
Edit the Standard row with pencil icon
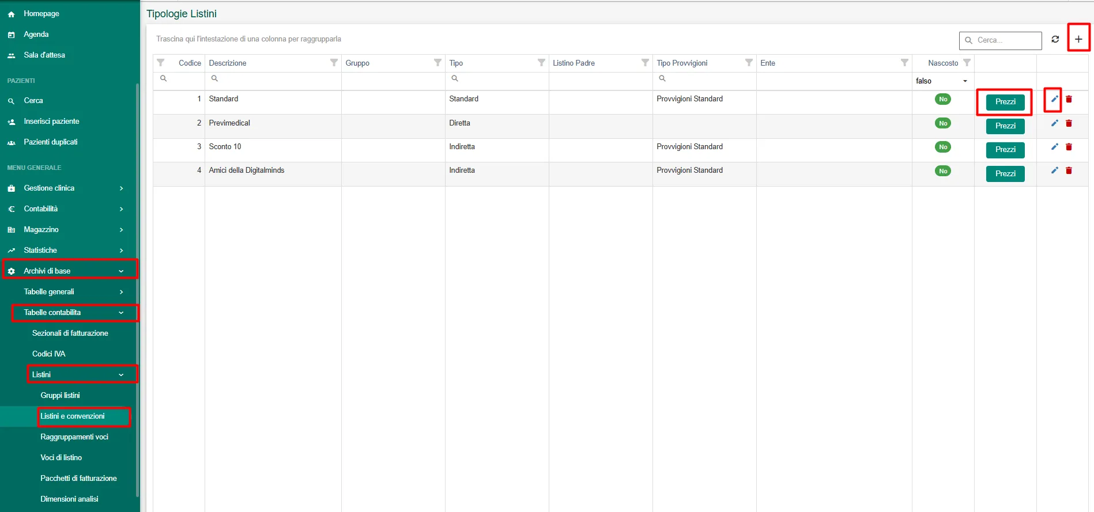pyautogui.click(x=1054, y=99)
